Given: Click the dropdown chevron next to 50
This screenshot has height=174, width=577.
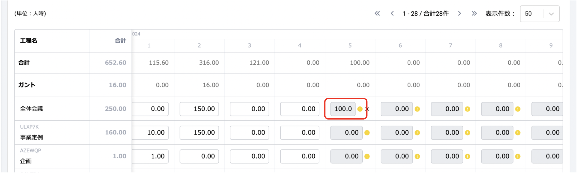Looking at the screenshot, I should 551,14.
